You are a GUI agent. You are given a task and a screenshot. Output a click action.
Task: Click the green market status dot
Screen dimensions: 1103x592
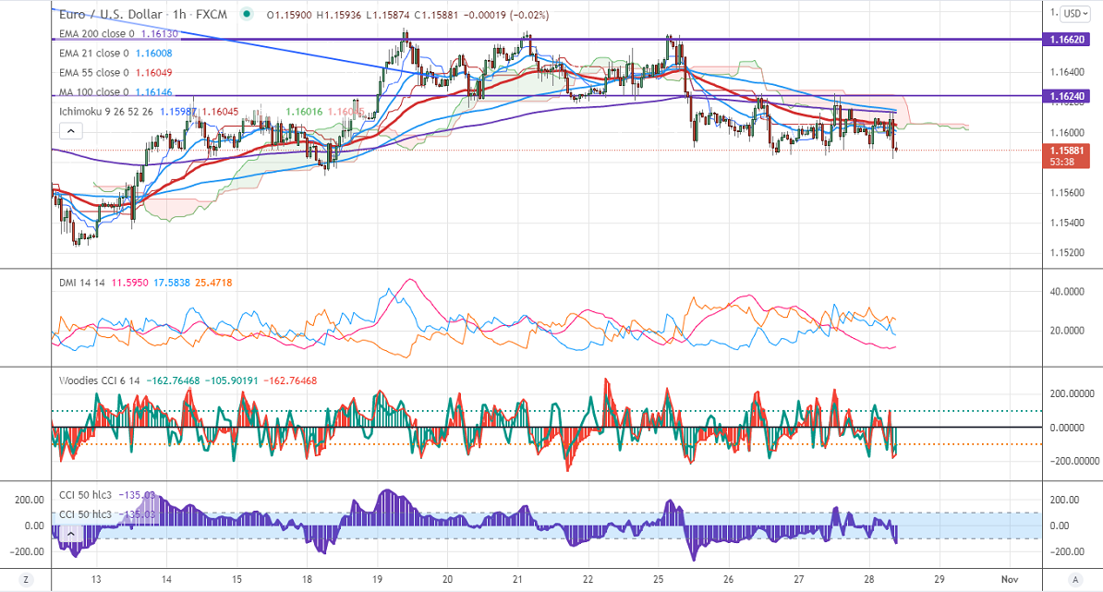pyautogui.click(x=246, y=15)
